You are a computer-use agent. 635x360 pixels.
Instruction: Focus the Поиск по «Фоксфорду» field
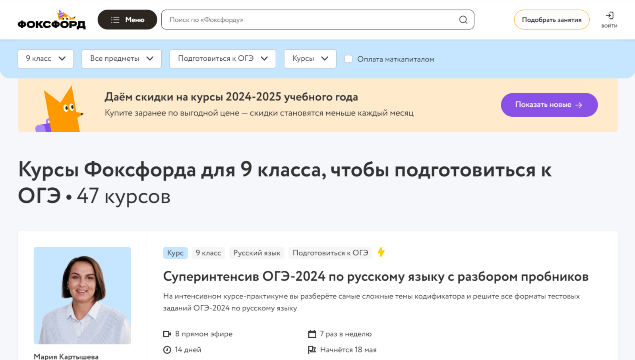point(317,19)
